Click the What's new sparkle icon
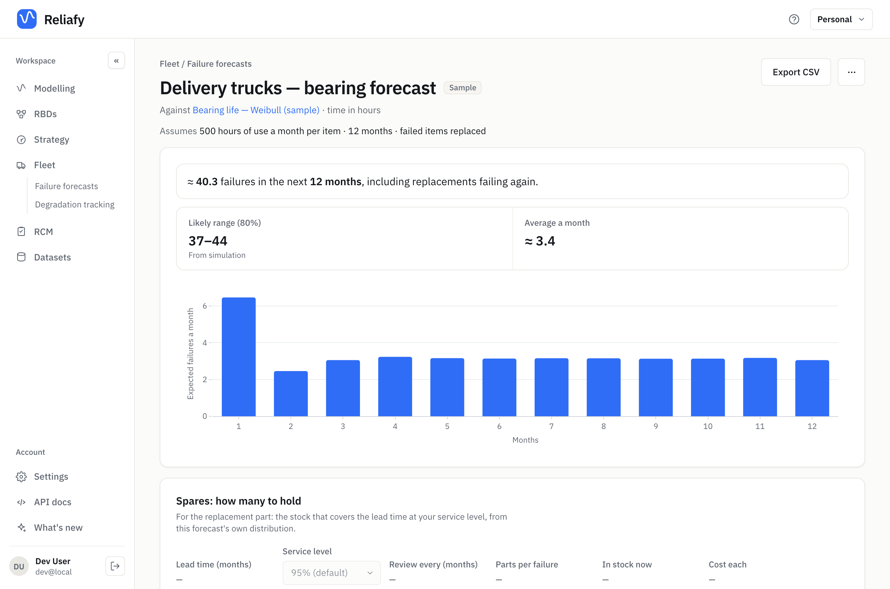Screen dimensions: 890x589 pyautogui.click(x=21, y=527)
